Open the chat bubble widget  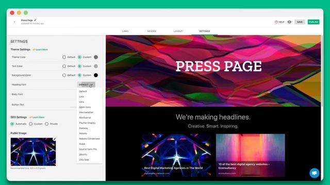point(315,173)
